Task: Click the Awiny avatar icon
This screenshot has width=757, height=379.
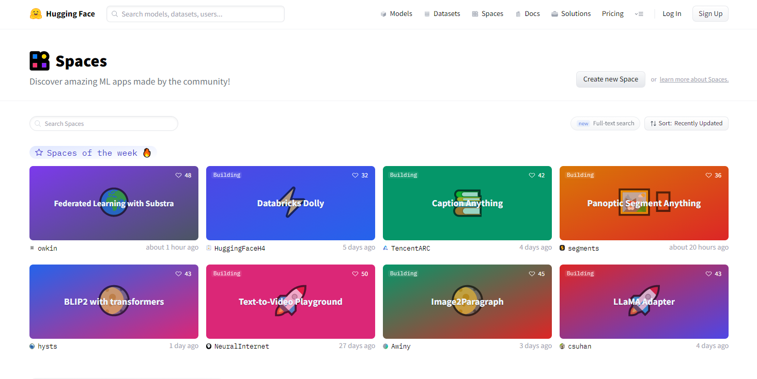Action: (x=385, y=347)
